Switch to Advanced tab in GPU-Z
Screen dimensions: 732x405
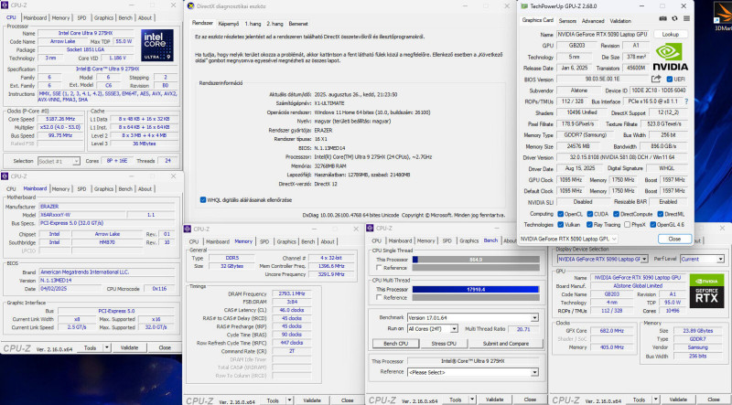coord(593,21)
